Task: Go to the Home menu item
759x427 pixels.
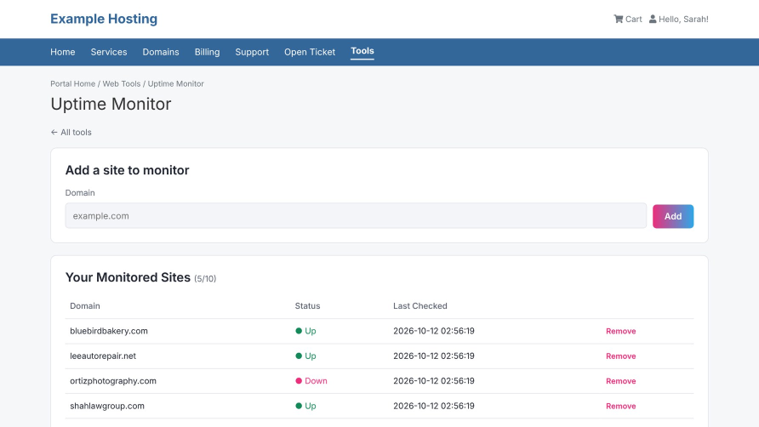Action: [62, 52]
